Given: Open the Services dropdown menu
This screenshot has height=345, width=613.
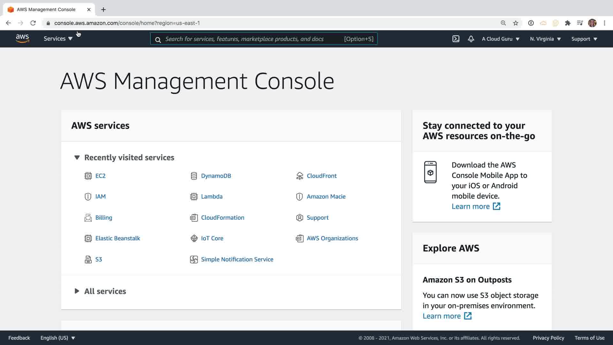Looking at the screenshot, I should (58, 39).
